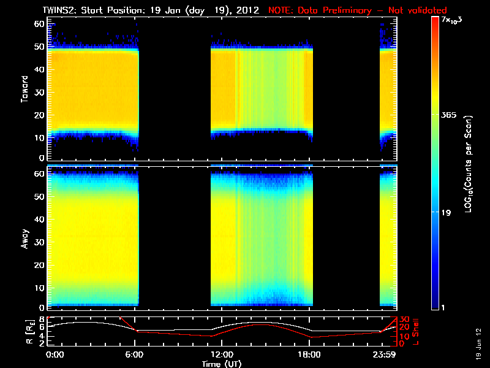This screenshot has width=490, height=368.
Task: Click the LOG10(Counts per Scan) colorbar title
Action: (x=468, y=164)
